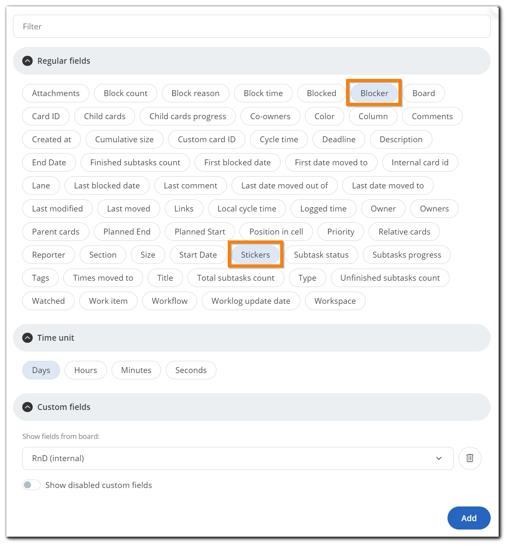Open the RnD (internal) board dropdown
The image size is (510, 548).
coord(237,458)
